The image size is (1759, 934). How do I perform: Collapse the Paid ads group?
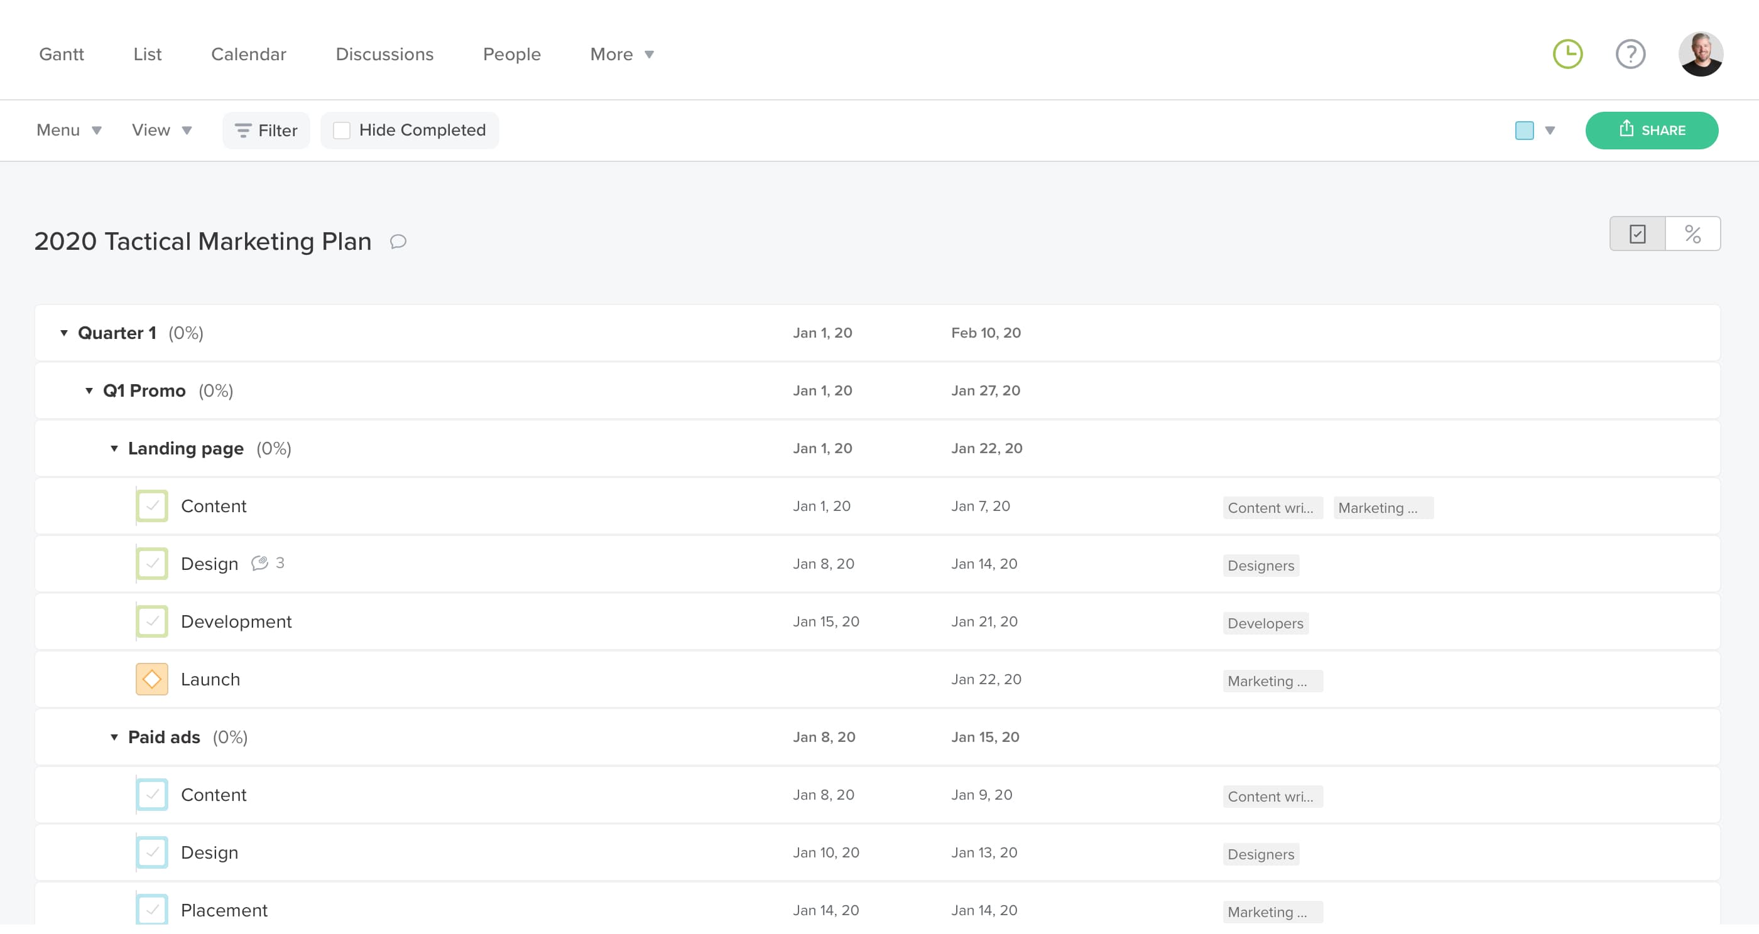tap(114, 737)
